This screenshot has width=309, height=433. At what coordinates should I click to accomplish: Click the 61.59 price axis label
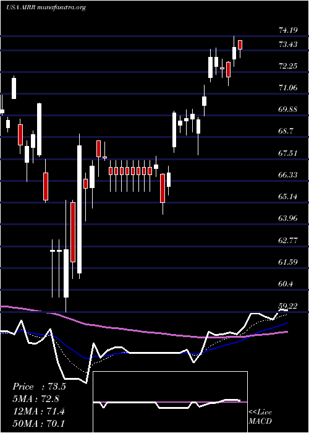[288, 262]
